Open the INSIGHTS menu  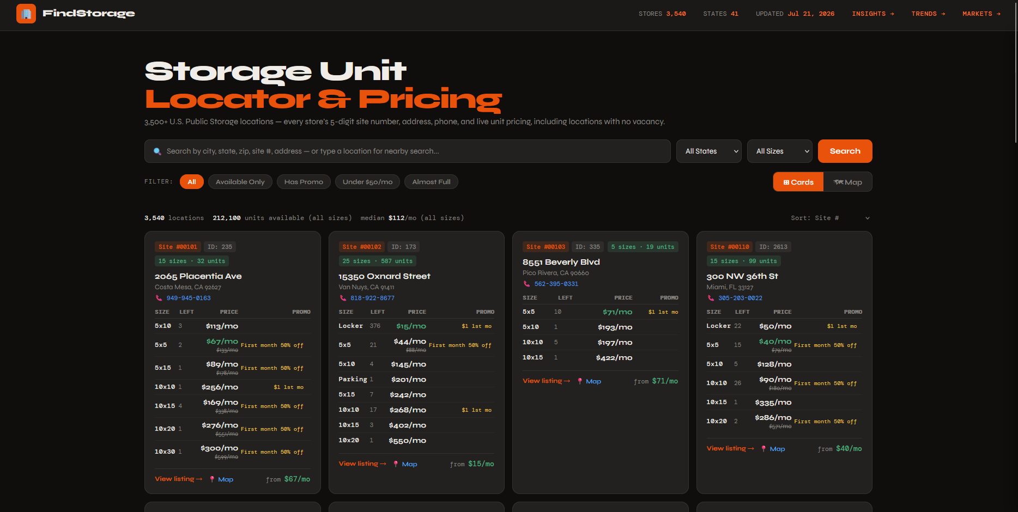pyautogui.click(x=873, y=14)
